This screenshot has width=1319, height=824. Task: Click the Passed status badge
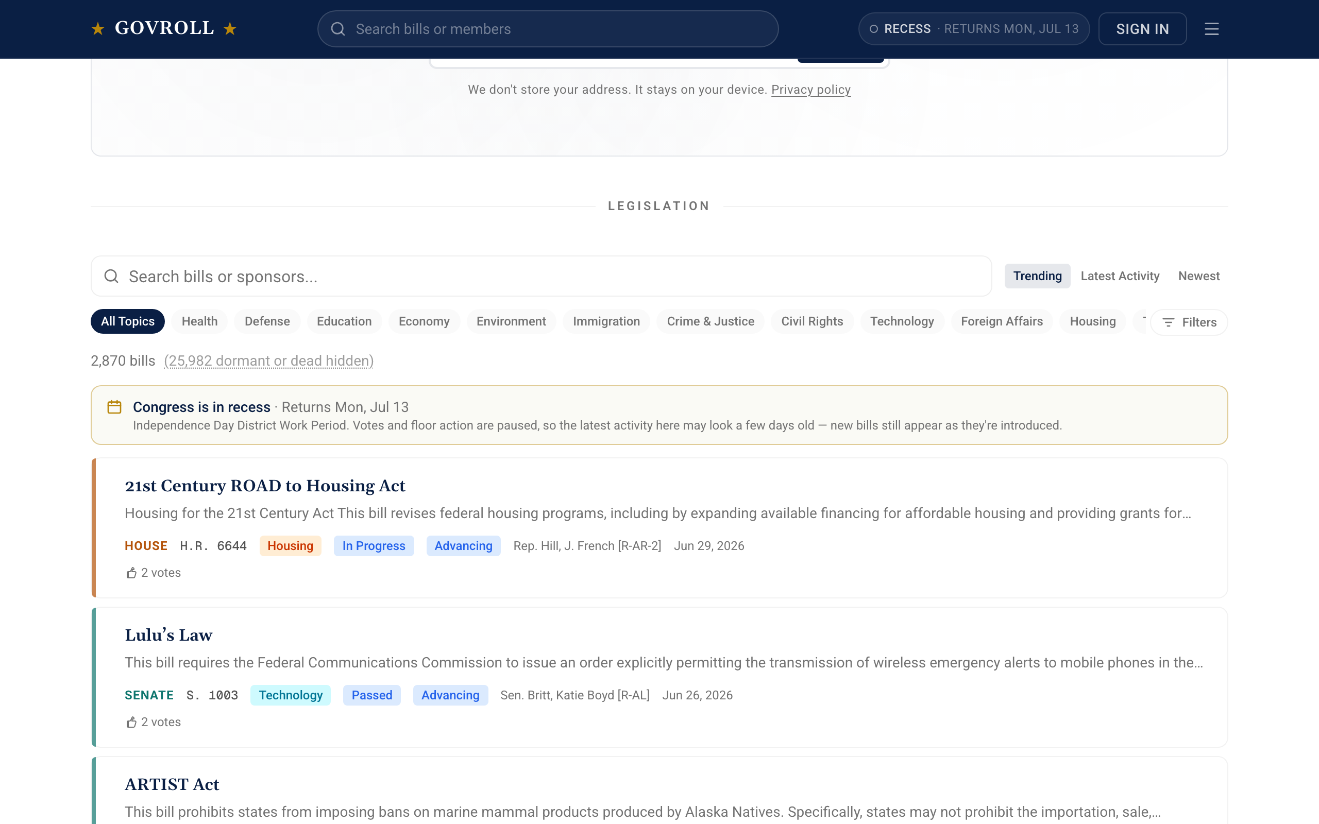click(371, 695)
